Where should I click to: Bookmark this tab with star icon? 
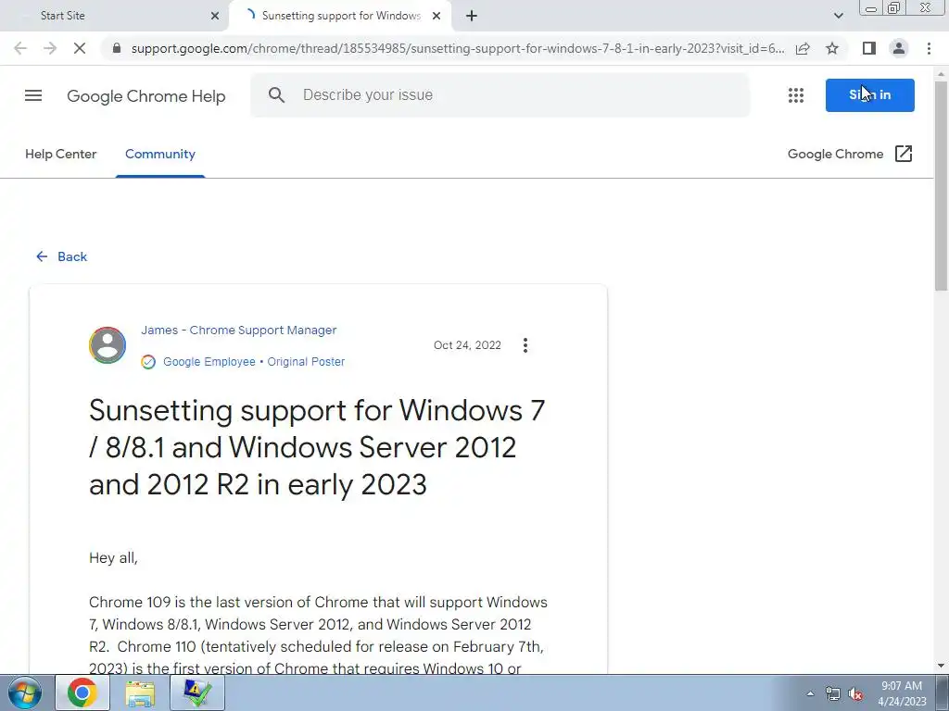pos(832,48)
